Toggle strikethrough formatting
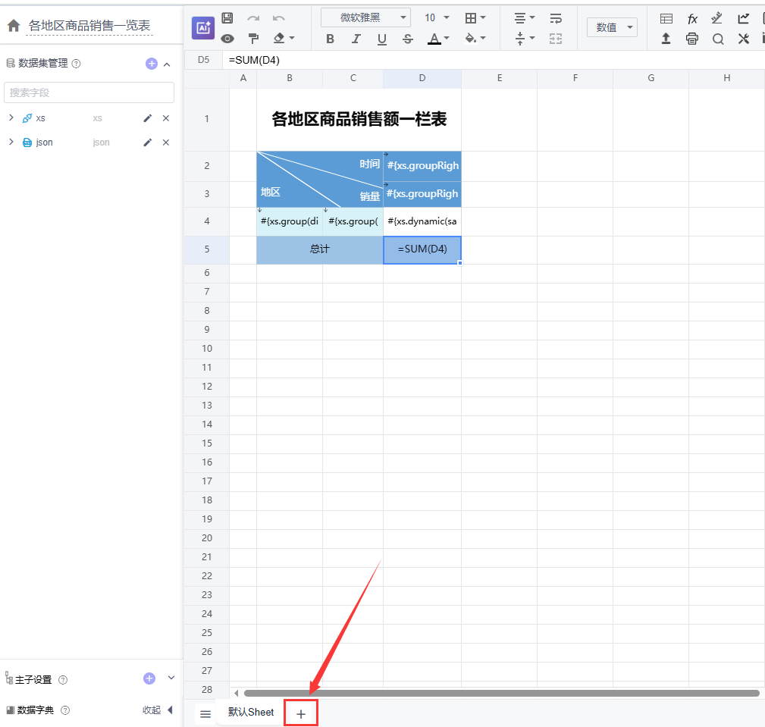765x727 pixels. pos(408,39)
